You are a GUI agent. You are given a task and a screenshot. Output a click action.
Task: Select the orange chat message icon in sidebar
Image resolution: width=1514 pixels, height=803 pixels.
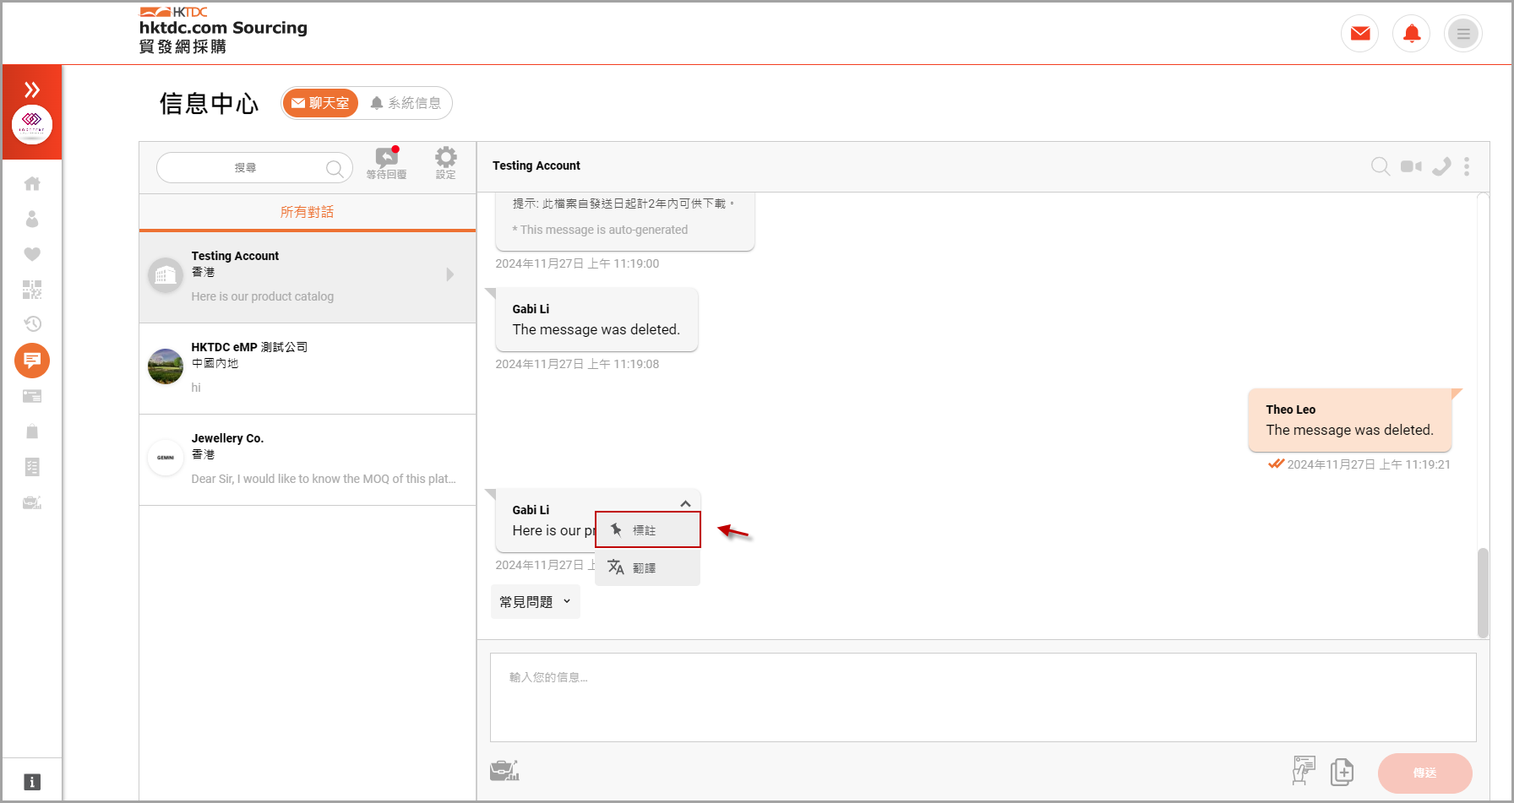(32, 361)
